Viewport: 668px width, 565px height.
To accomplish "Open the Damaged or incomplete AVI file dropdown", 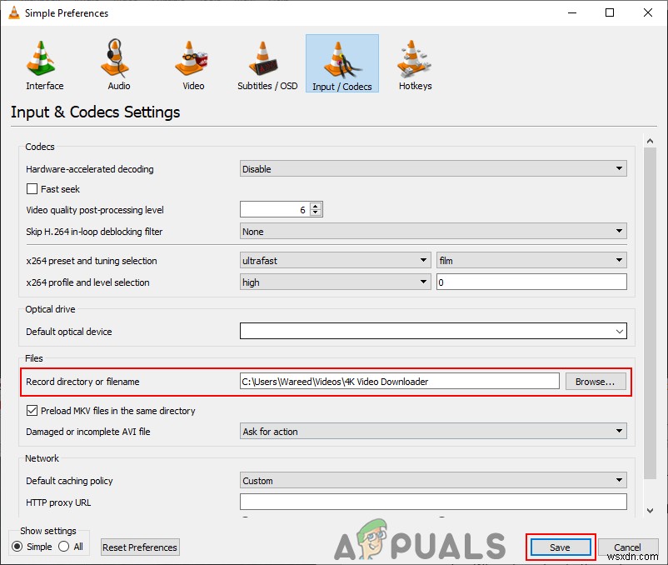I will click(x=433, y=431).
